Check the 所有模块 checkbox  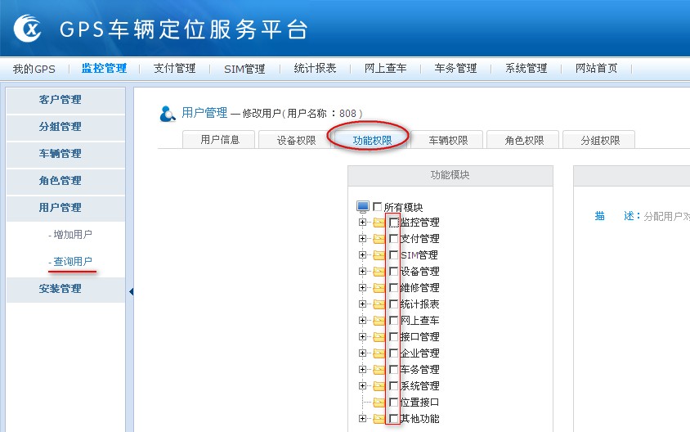pyautogui.click(x=378, y=207)
